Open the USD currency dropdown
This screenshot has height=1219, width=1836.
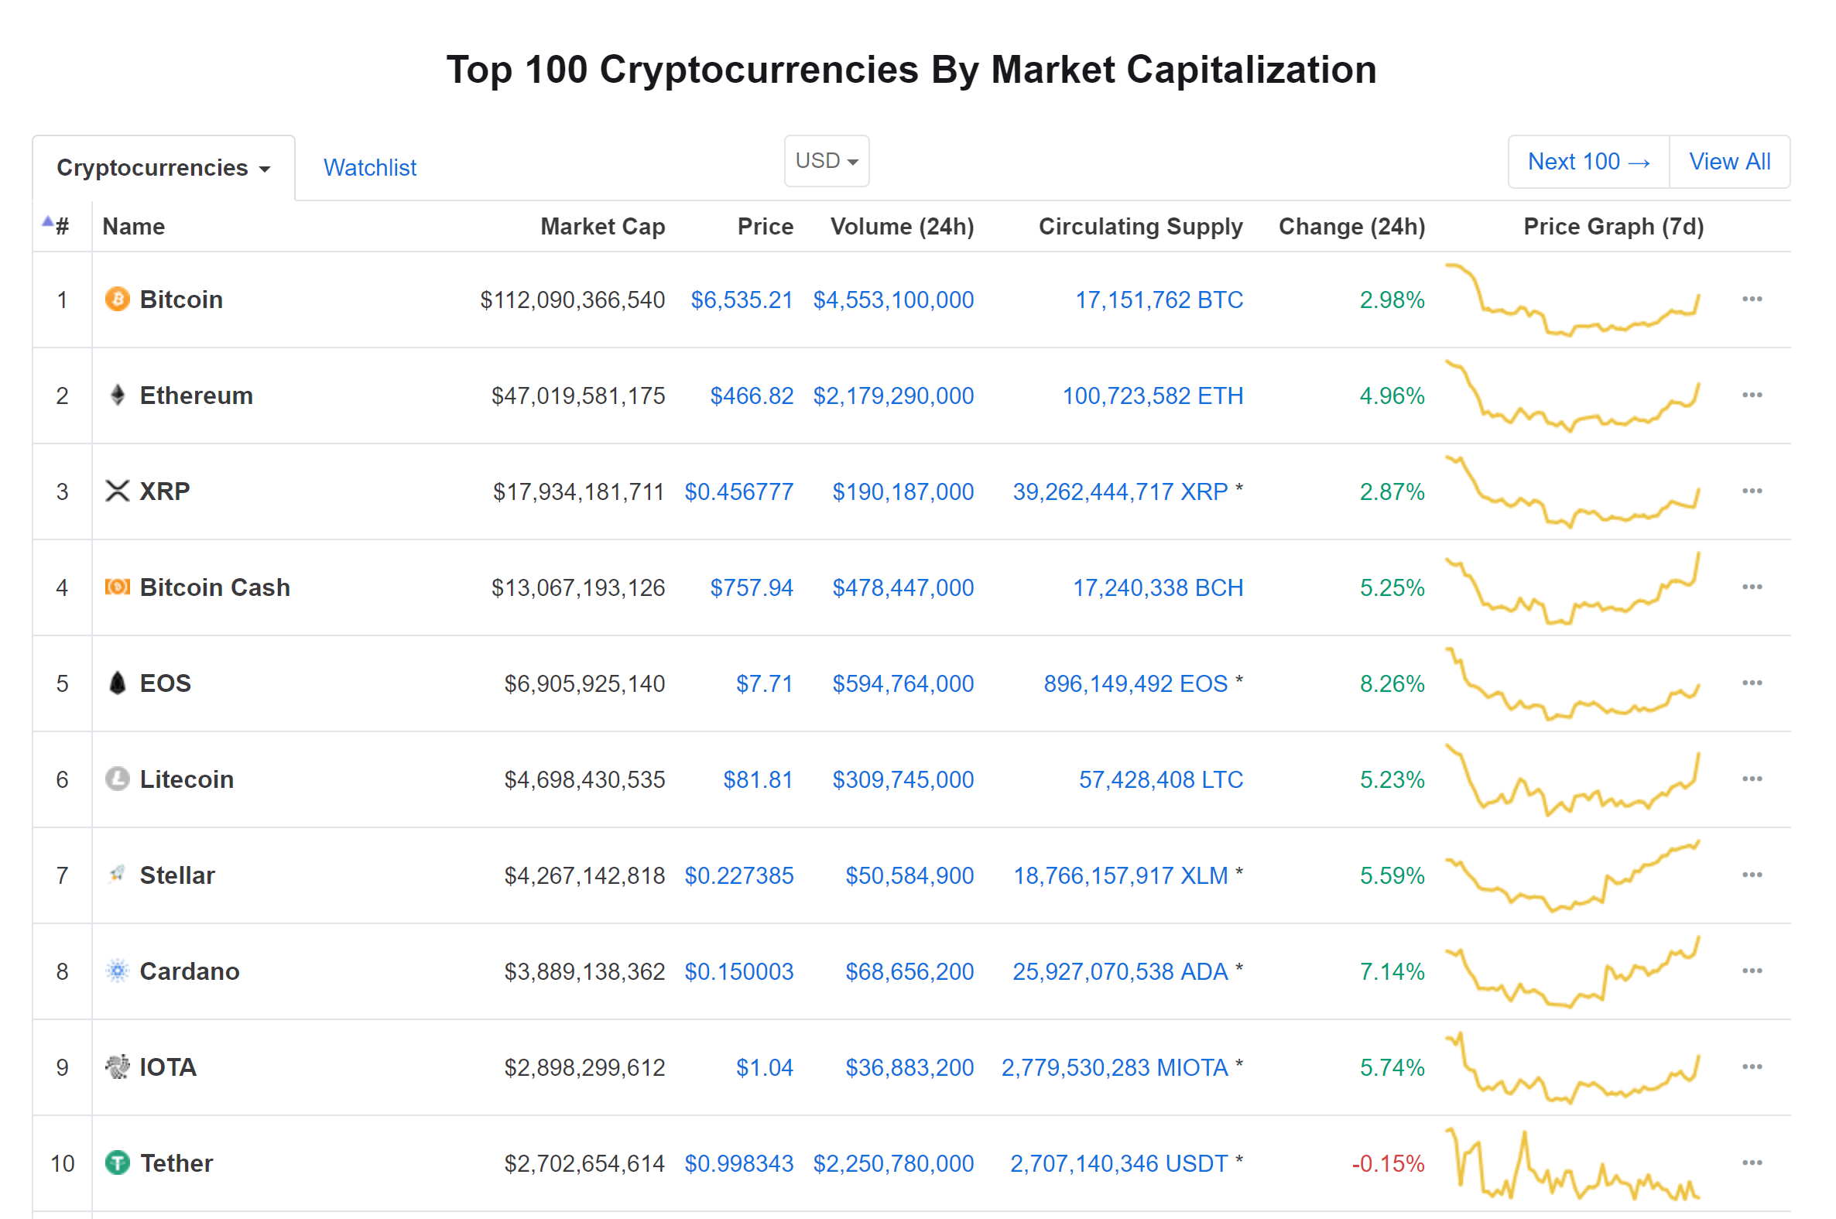point(827,161)
